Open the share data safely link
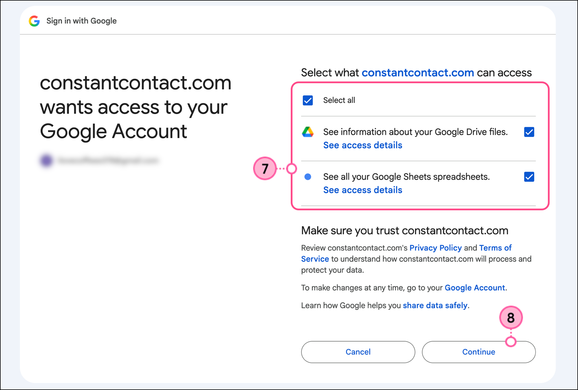 click(x=435, y=305)
